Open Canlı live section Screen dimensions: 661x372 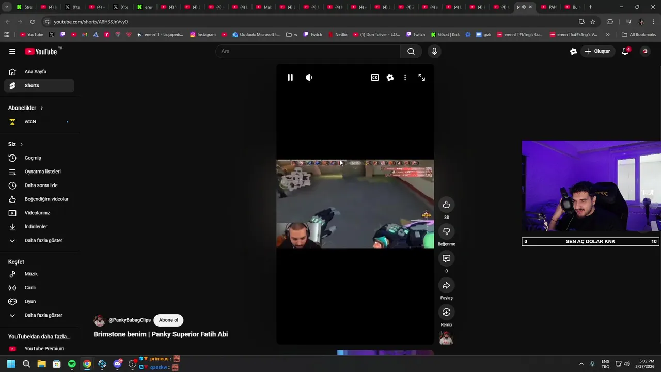39,288
